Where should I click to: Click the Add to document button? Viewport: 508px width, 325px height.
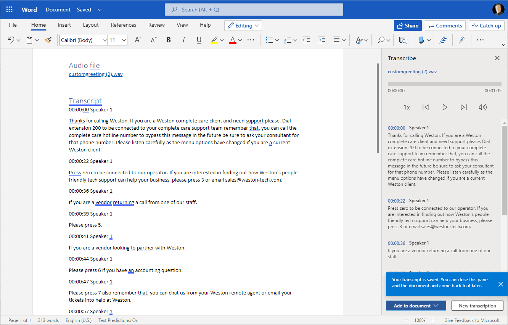point(416,306)
